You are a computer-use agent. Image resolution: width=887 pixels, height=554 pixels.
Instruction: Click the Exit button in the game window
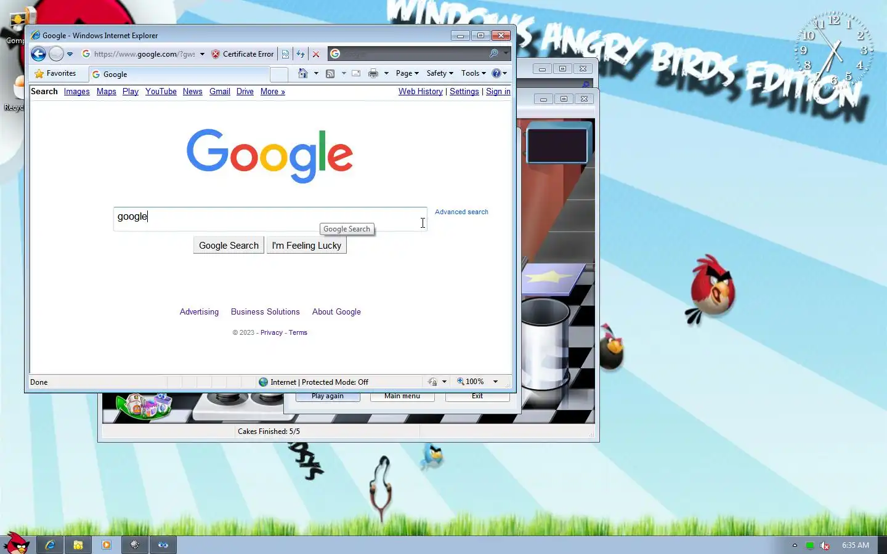click(477, 396)
